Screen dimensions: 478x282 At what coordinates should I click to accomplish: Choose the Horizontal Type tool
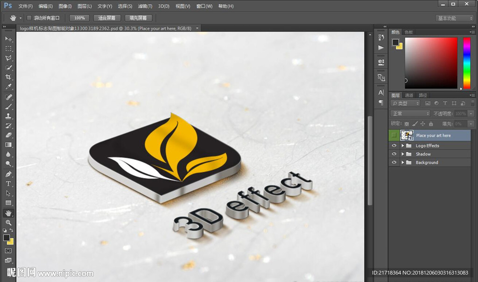tap(8, 183)
